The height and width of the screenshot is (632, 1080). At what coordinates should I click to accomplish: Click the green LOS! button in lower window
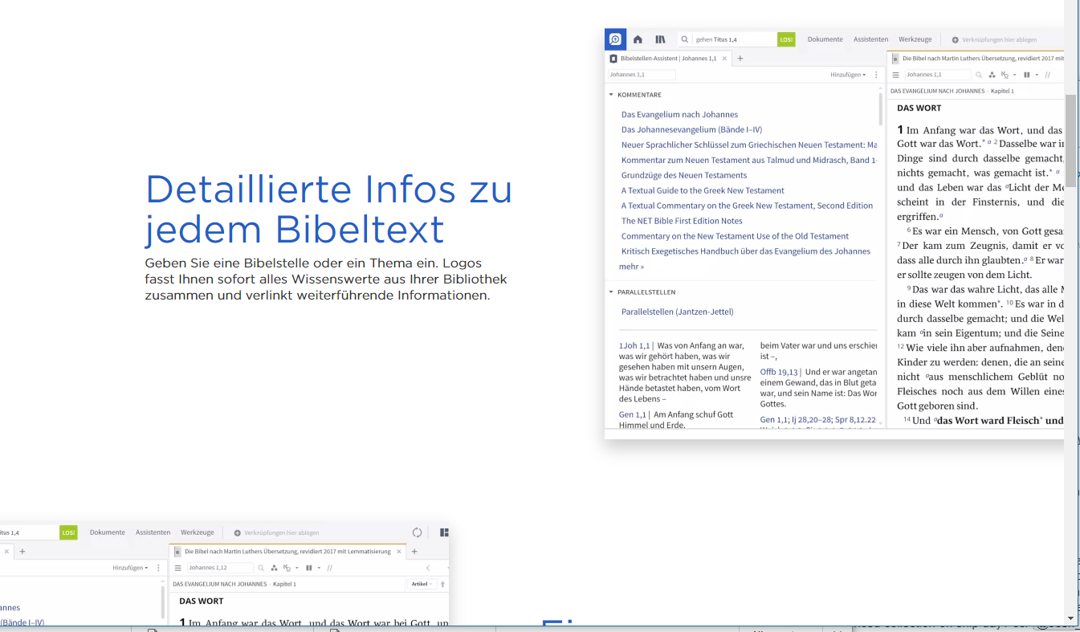coord(68,532)
